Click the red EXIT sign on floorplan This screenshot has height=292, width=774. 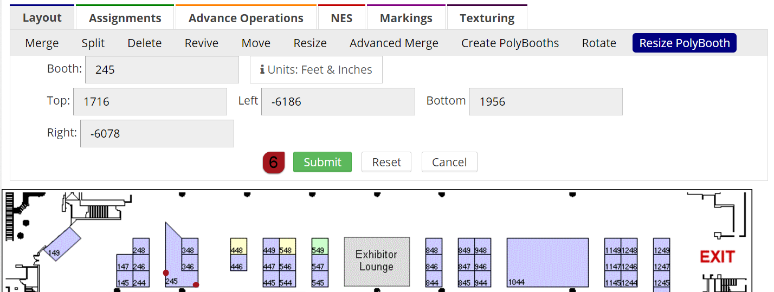(x=717, y=257)
